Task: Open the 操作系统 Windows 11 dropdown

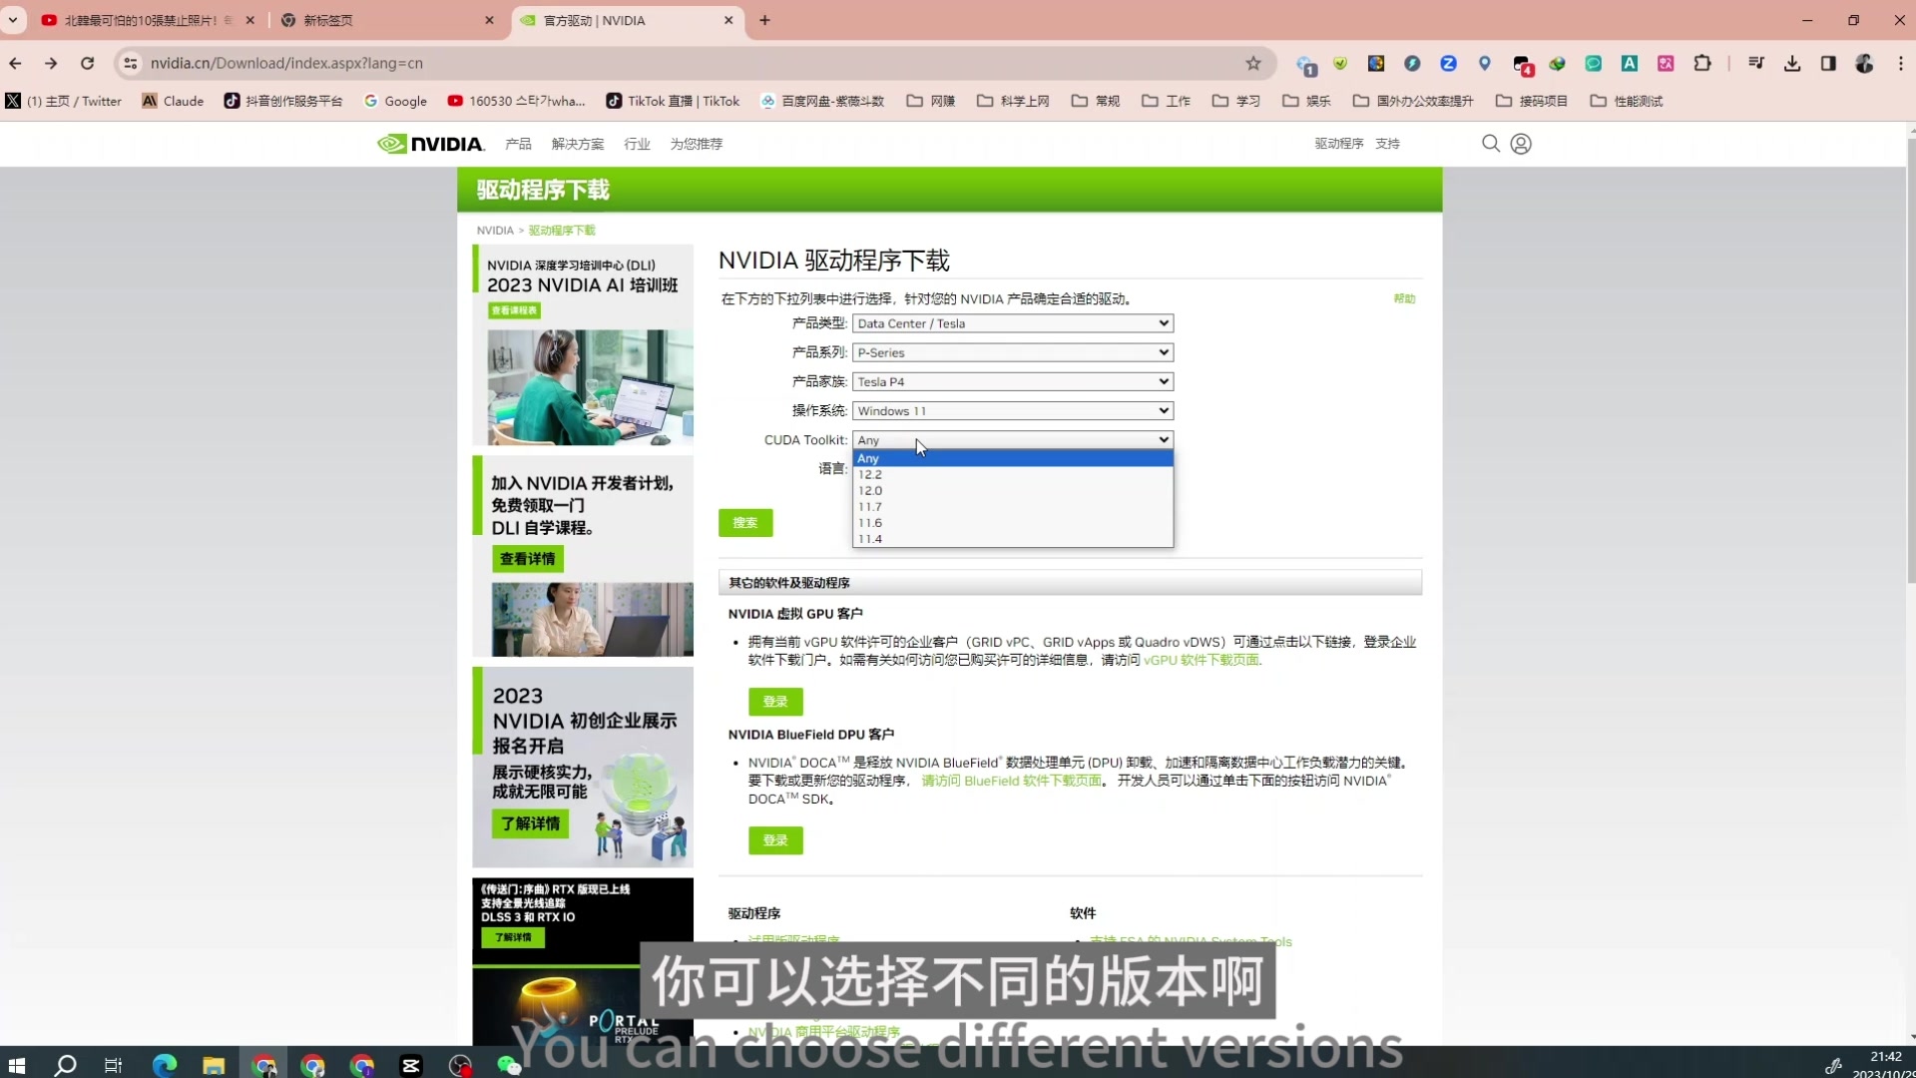Action: 1012,410
